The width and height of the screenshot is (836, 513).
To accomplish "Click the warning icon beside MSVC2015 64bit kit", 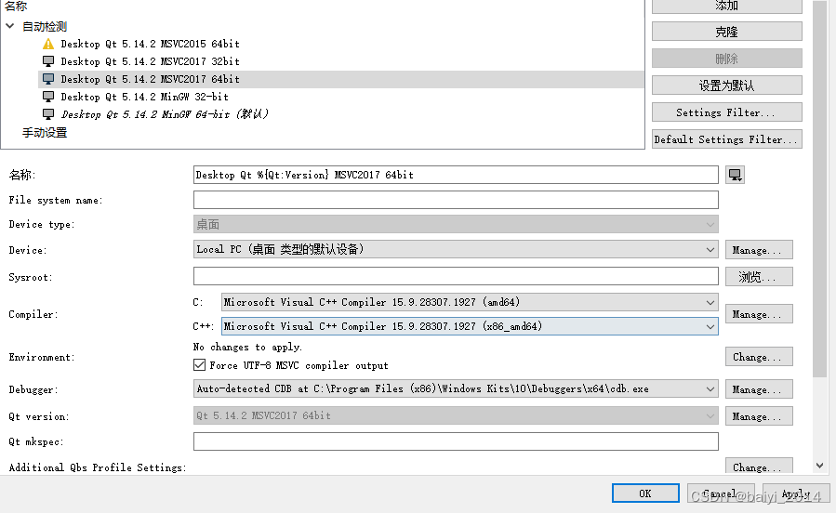I will (48, 45).
